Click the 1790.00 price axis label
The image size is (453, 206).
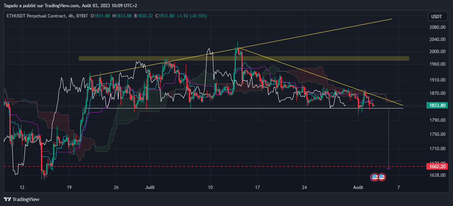click(x=437, y=120)
